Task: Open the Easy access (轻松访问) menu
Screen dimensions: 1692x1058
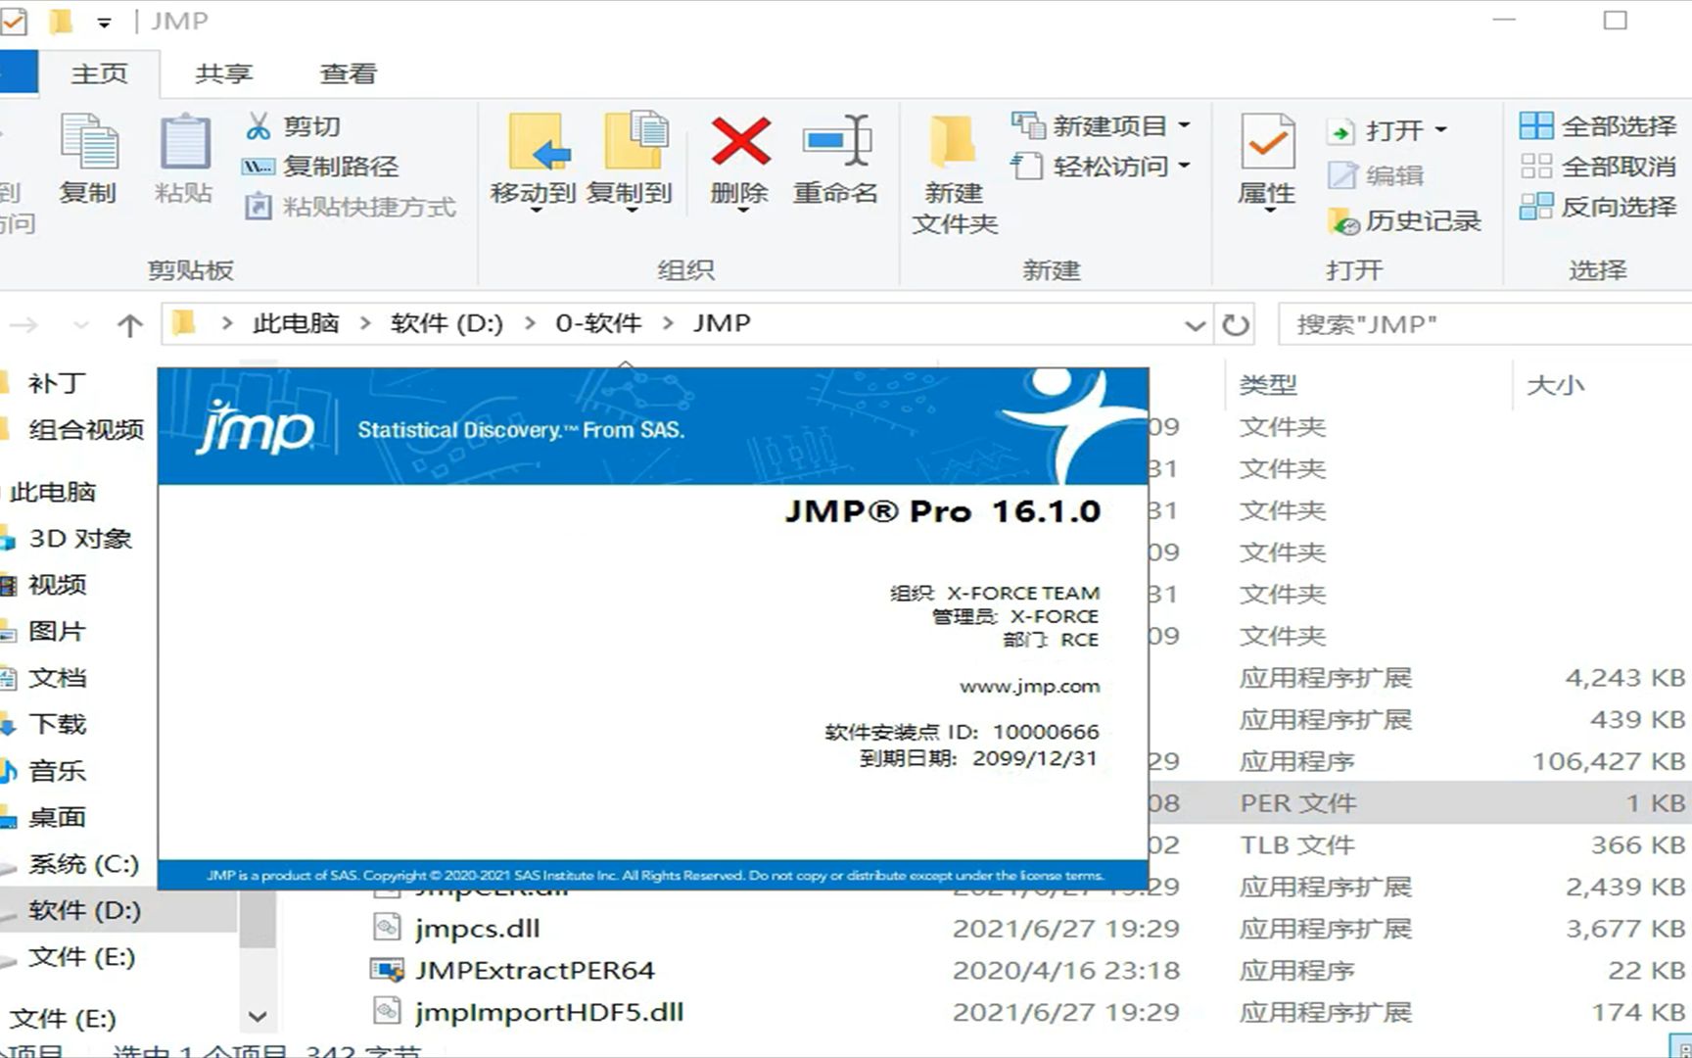Action: click(x=1101, y=167)
